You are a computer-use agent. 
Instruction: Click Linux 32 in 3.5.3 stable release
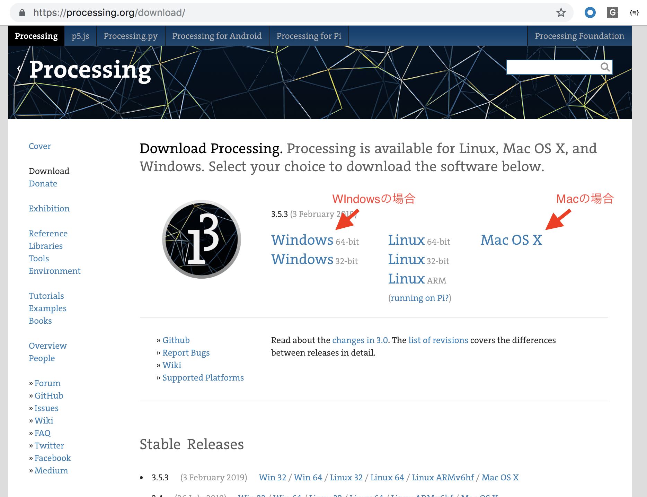pos(346,478)
